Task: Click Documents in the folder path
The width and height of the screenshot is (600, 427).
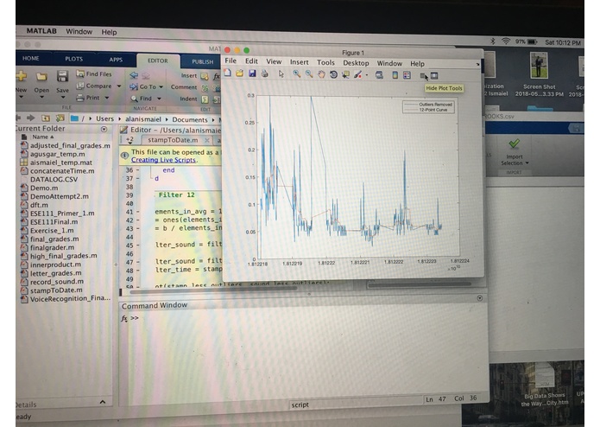Action: tap(190, 120)
